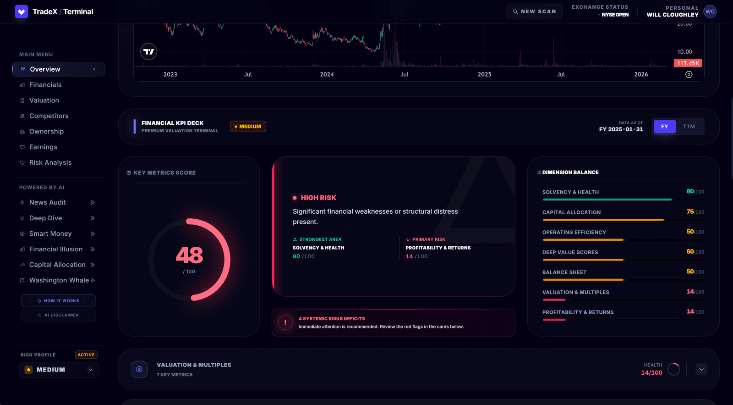
Task: Click the 113.45K volume price label
Action: (x=688, y=63)
